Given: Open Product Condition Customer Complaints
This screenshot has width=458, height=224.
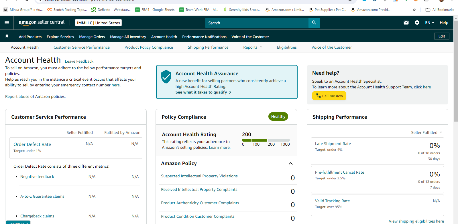Looking at the screenshot, I should point(198,216).
